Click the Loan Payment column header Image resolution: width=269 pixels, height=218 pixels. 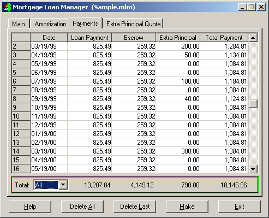(89, 38)
